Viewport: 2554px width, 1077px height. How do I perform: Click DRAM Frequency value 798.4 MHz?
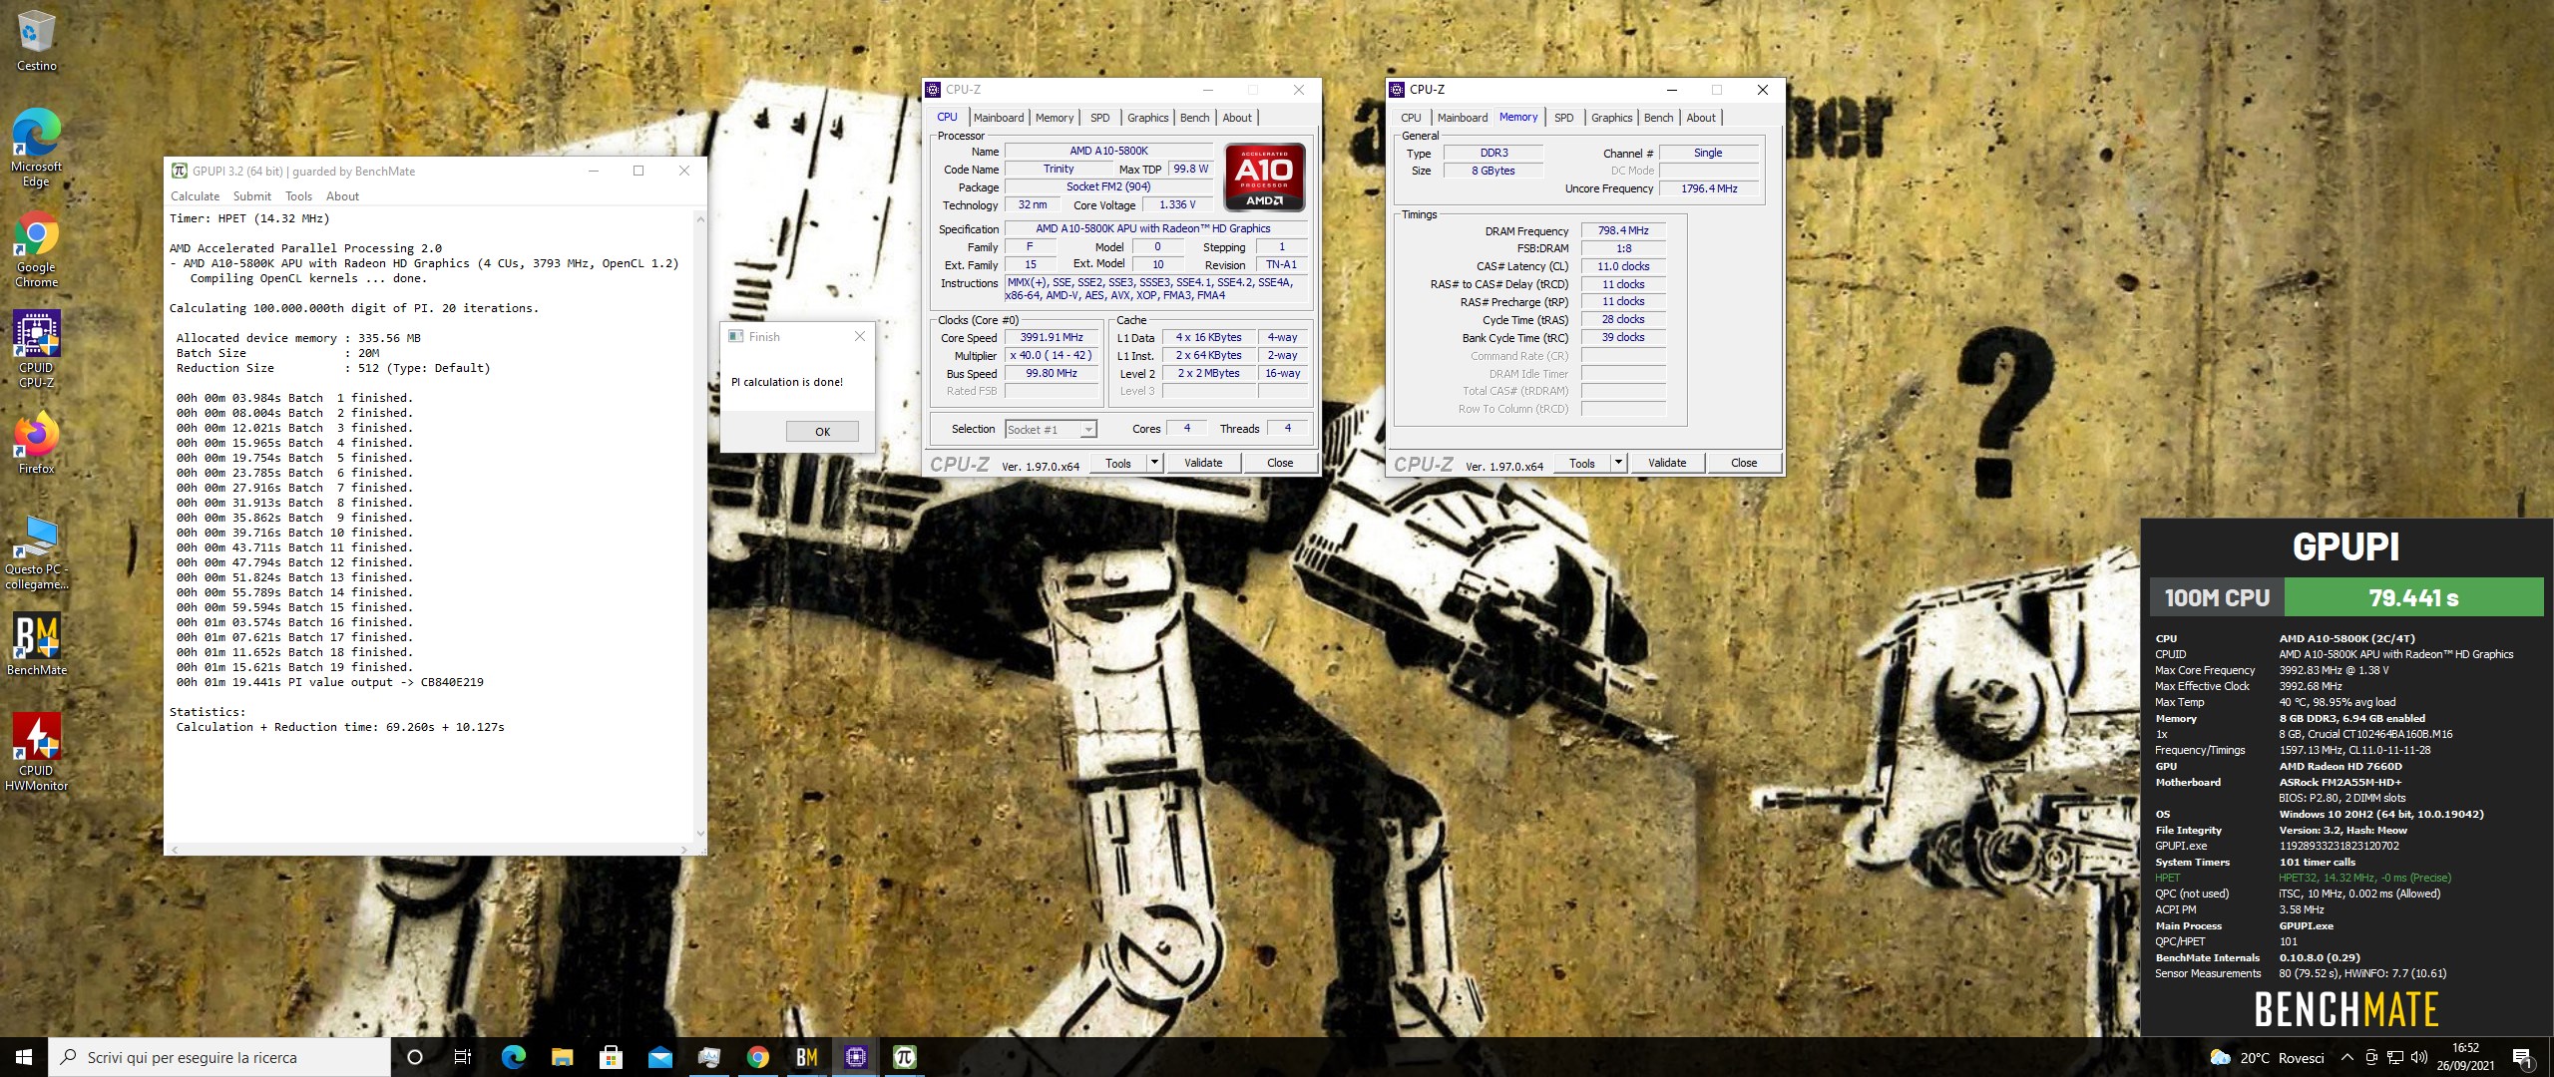[x=1623, y=230]
